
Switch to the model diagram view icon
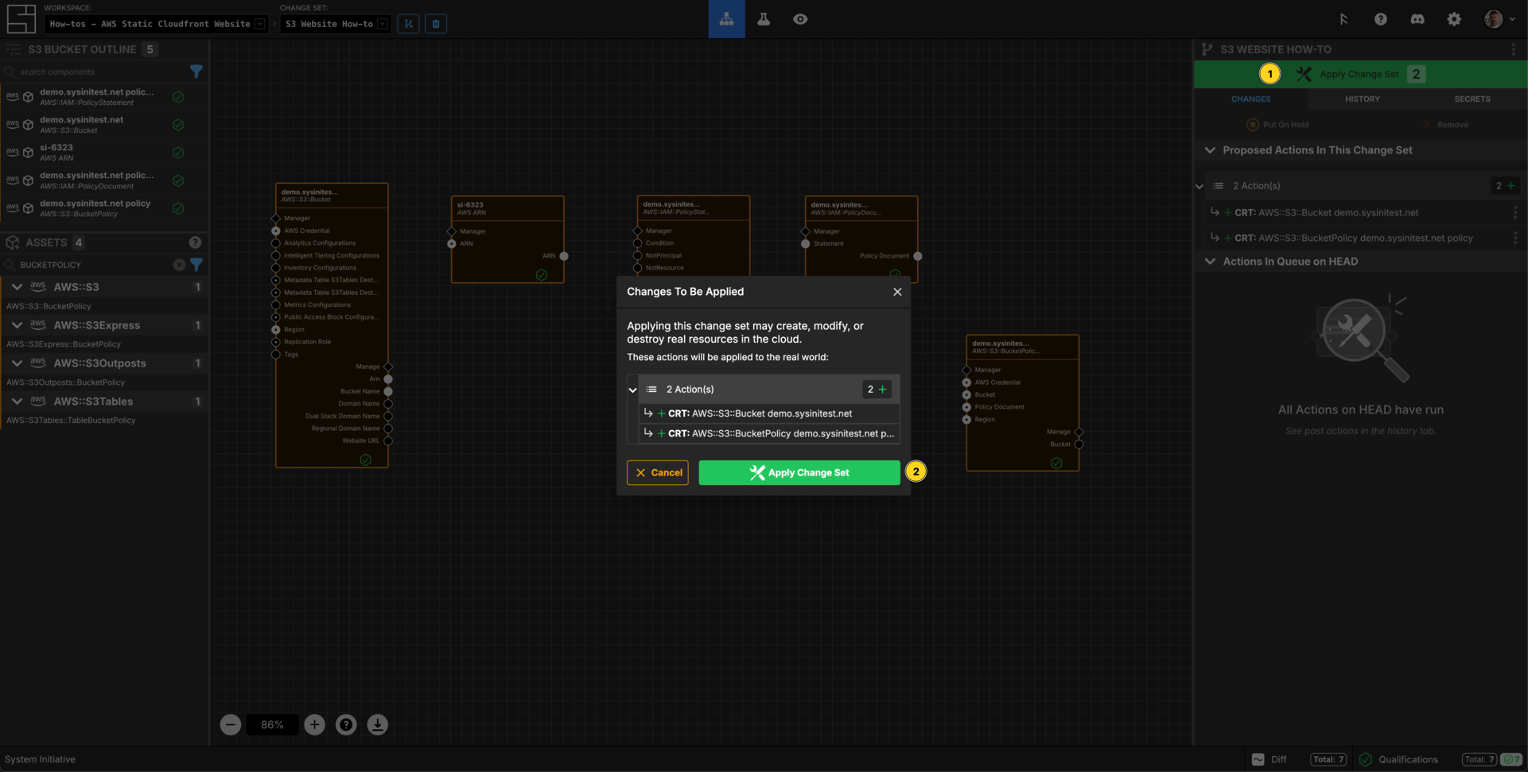[726, 19]
